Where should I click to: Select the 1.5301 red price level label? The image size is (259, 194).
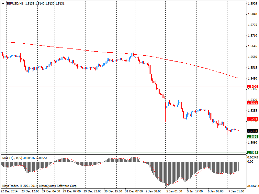click(x=253, y=103)
